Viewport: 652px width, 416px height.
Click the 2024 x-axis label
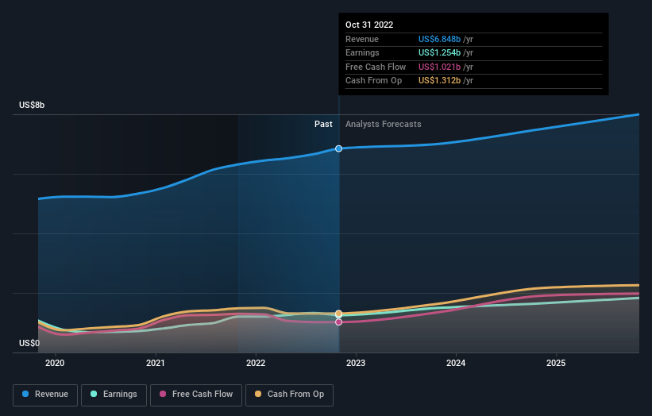(456, 364)
